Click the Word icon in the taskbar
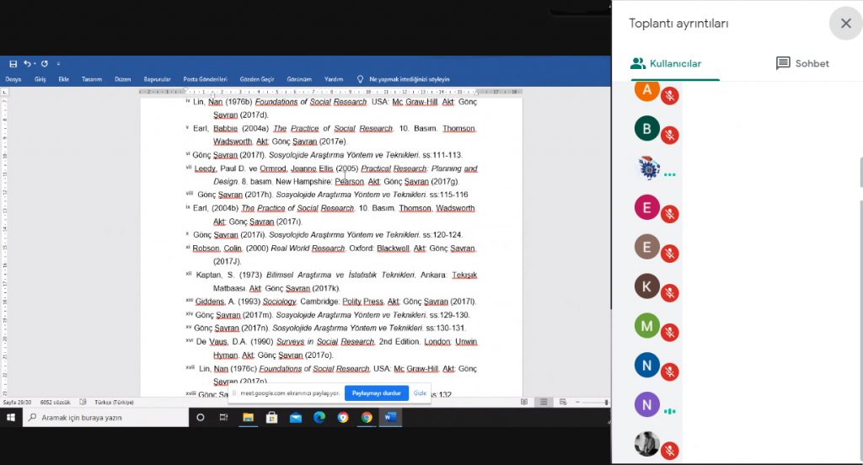 (x=390, y=417)
